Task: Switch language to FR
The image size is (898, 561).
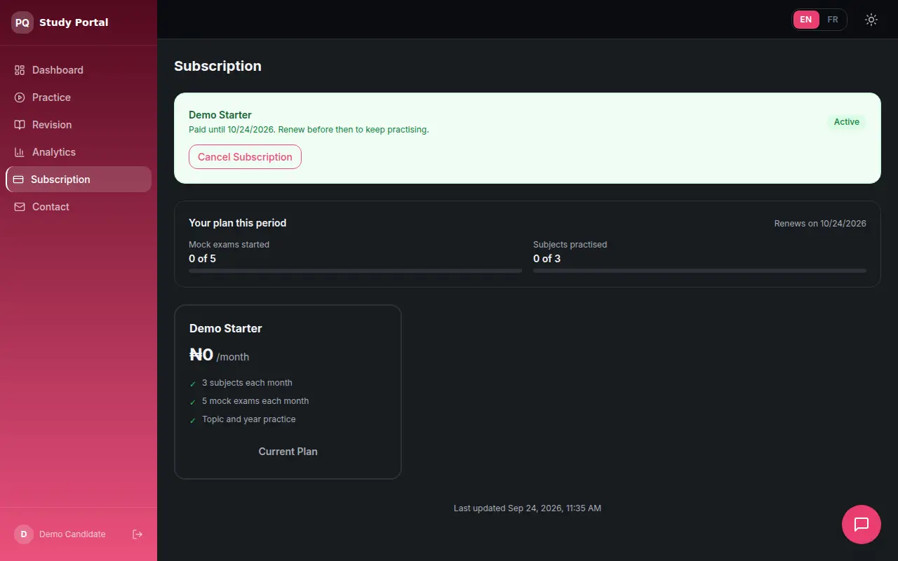Action: tap(833, 20)
